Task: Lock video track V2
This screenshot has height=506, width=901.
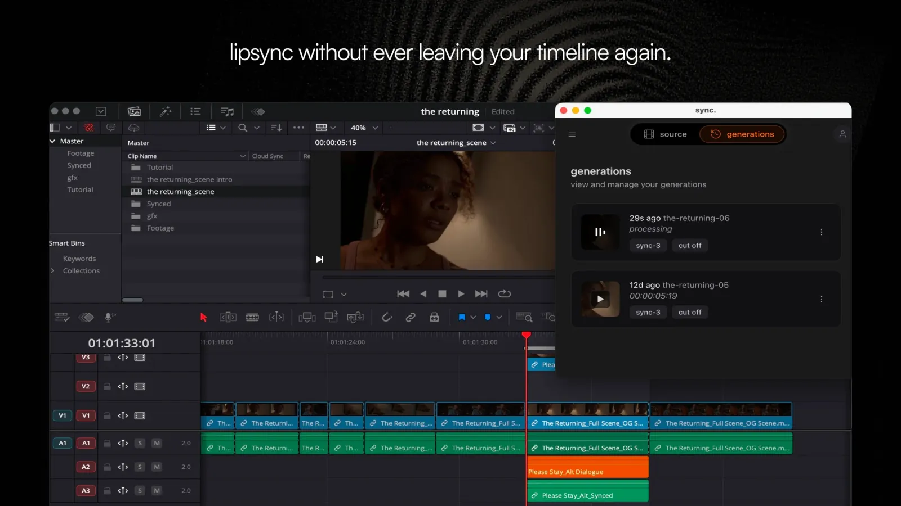Action: point(107,386)
